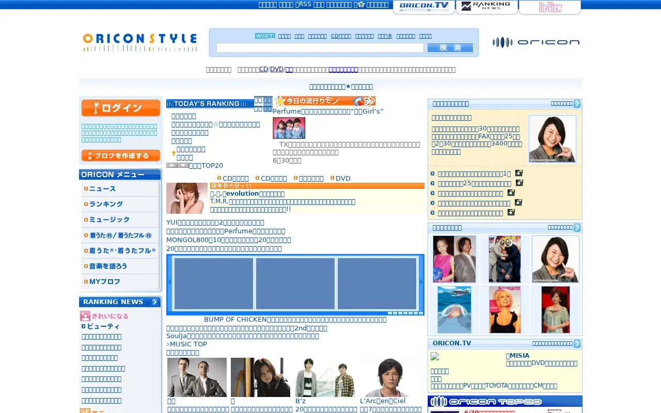
Task: Click the two men in suits artist thumbnail
Action: click(x=197, y=377)
